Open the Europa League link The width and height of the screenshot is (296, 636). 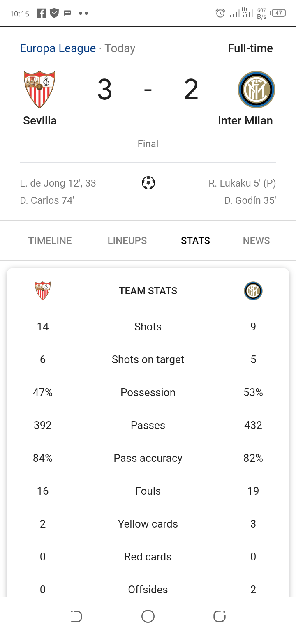click(x=58, y=48)
